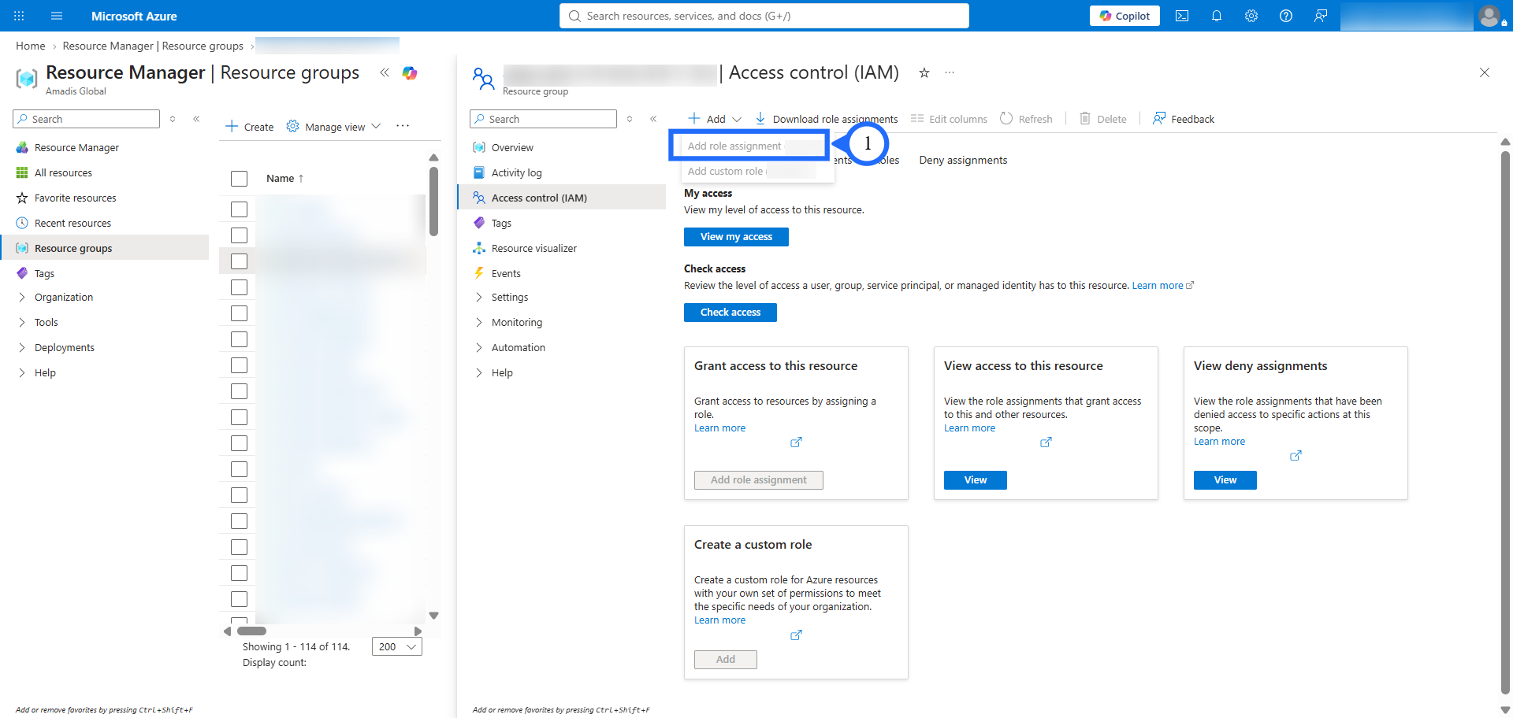Click the Check access button
Image resolution: width=1513 pixels, height=718 pixels.
point(730,312)
